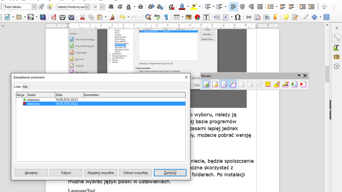Screen dimensions: 342x192
Task: Open the highlighting color dropdown arrow
Action: pos(200,7)
